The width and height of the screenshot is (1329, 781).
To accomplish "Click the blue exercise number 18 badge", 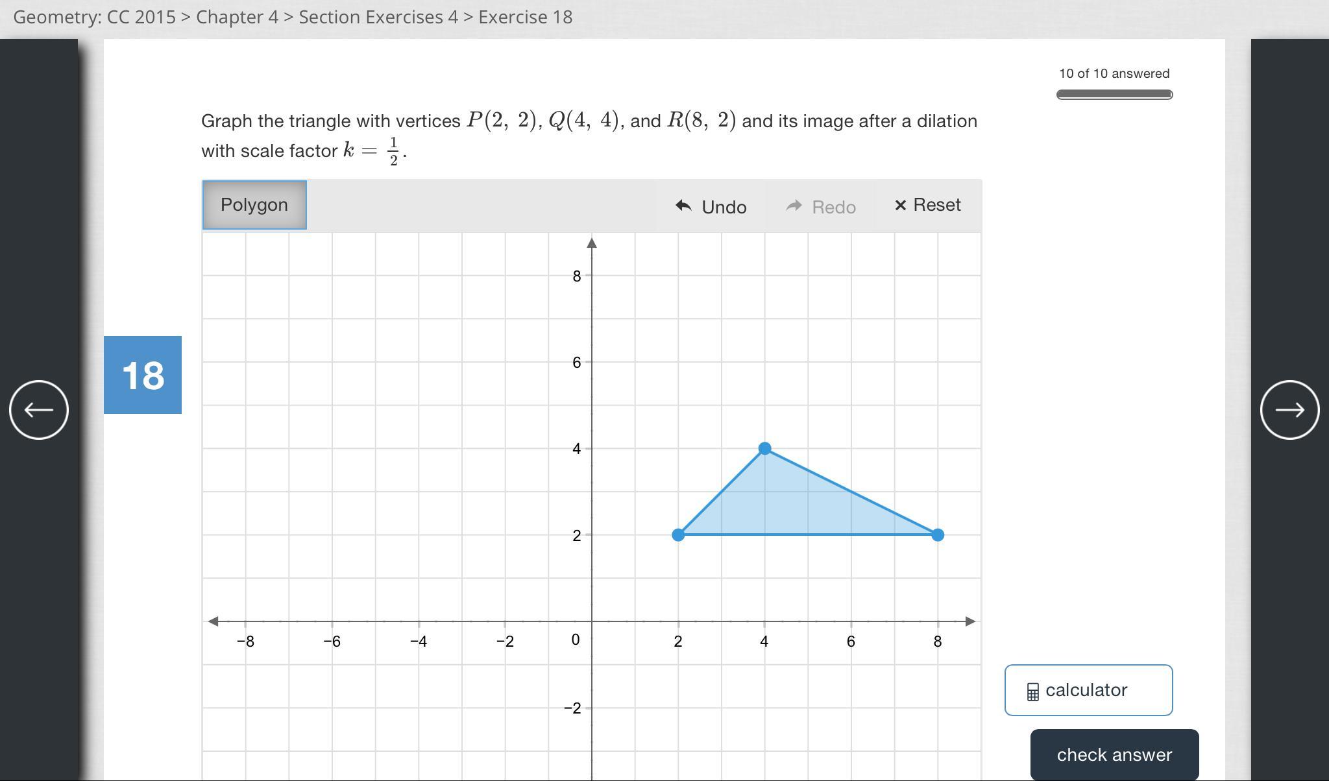I will (143, 375).
